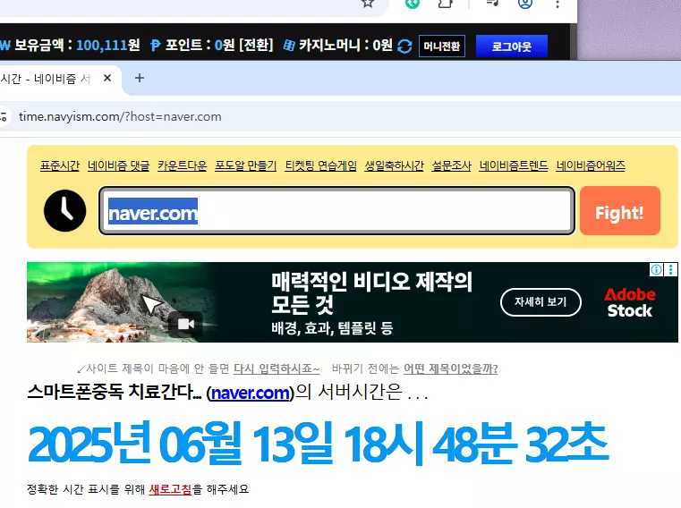Click the 포인트 P icon

coord(156,45)
